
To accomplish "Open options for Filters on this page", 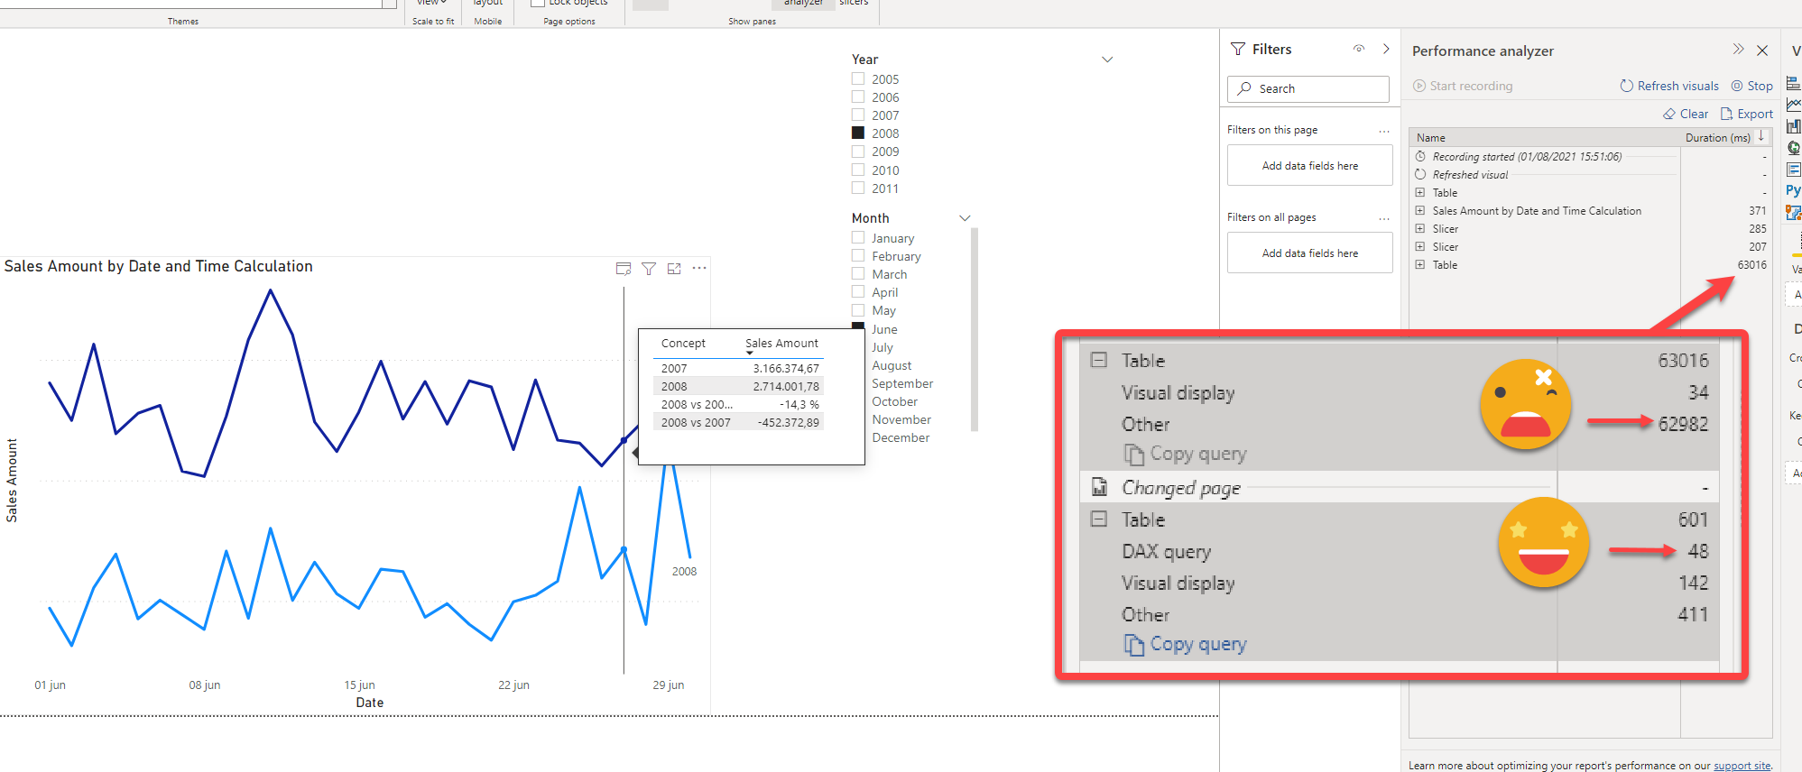I will (x=1384, y=131).
